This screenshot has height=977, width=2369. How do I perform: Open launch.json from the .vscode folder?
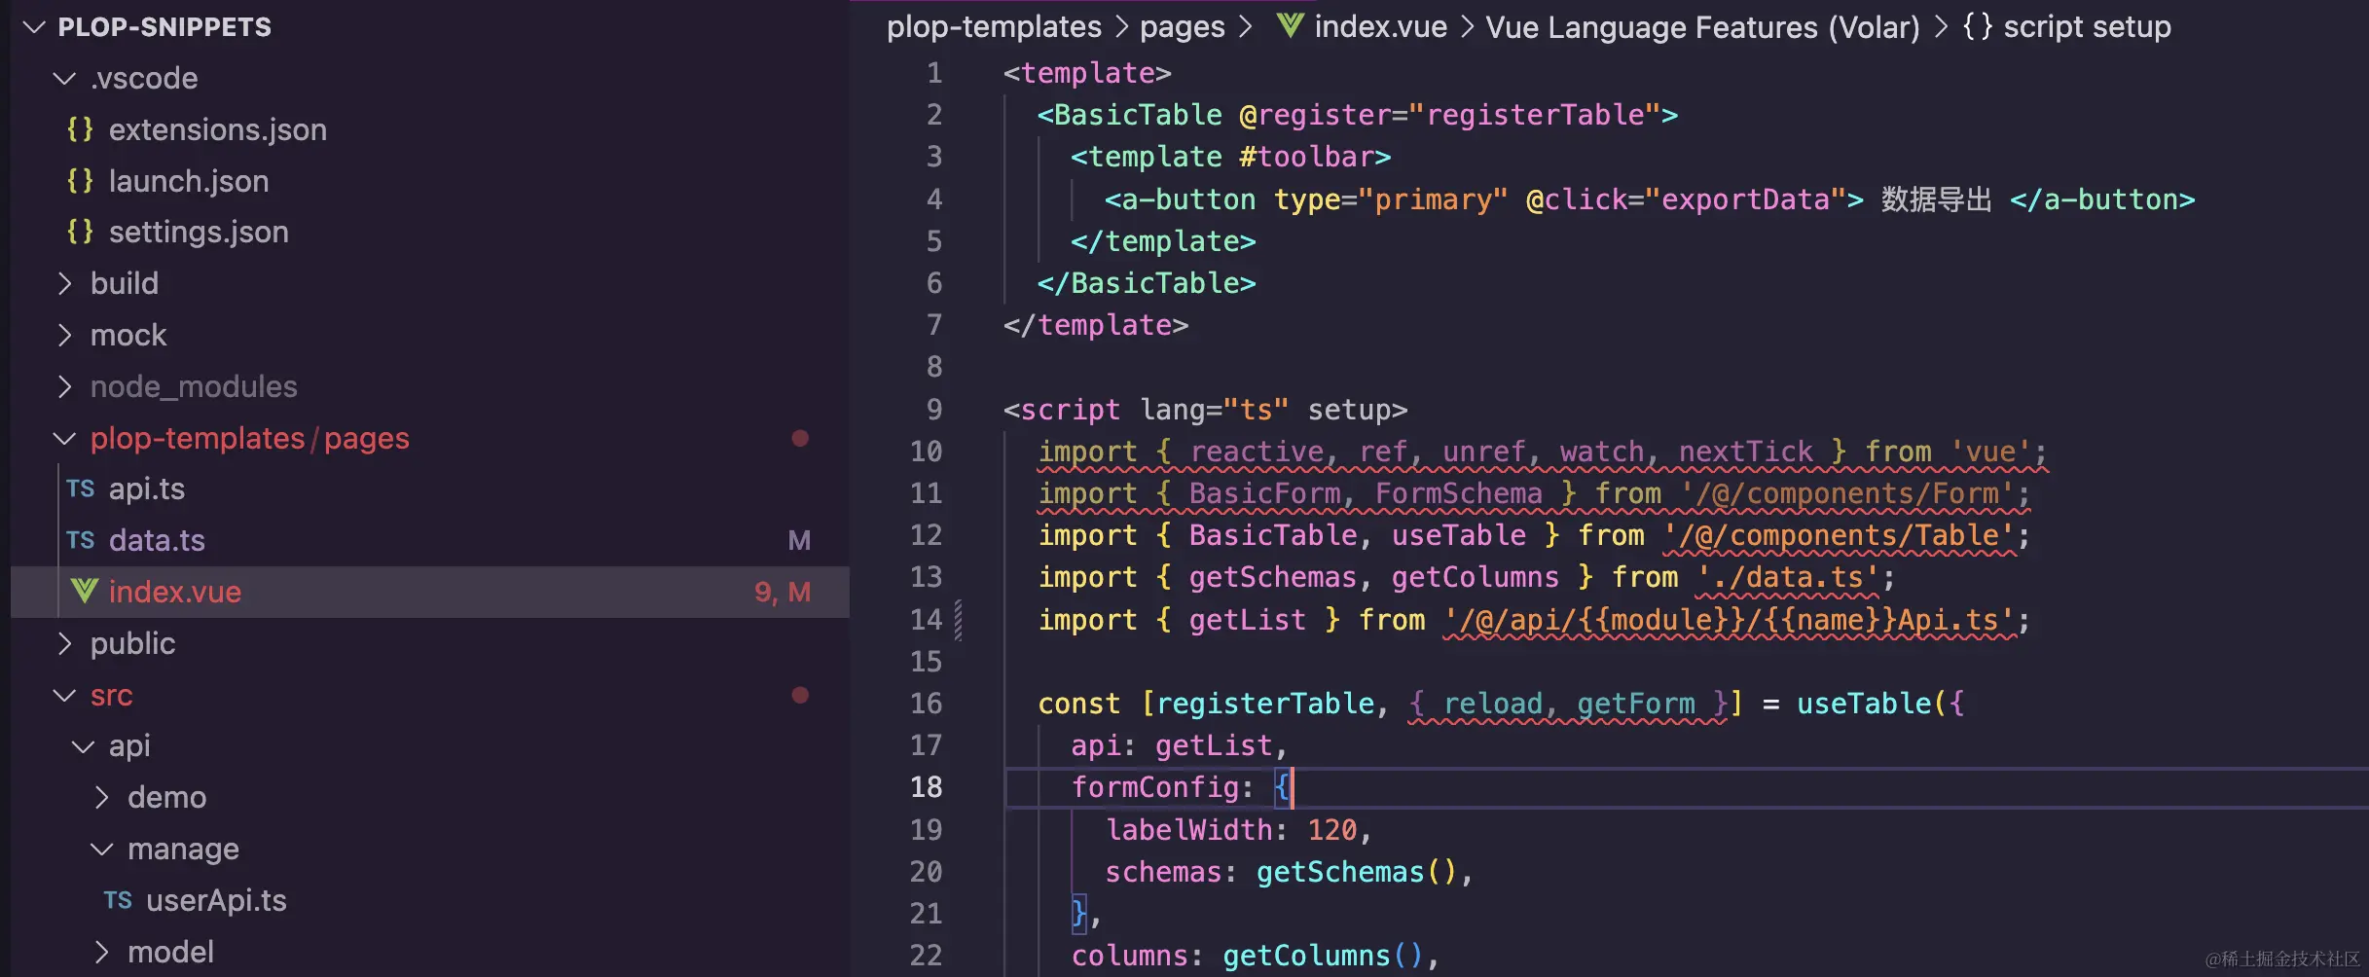[189, 181]
